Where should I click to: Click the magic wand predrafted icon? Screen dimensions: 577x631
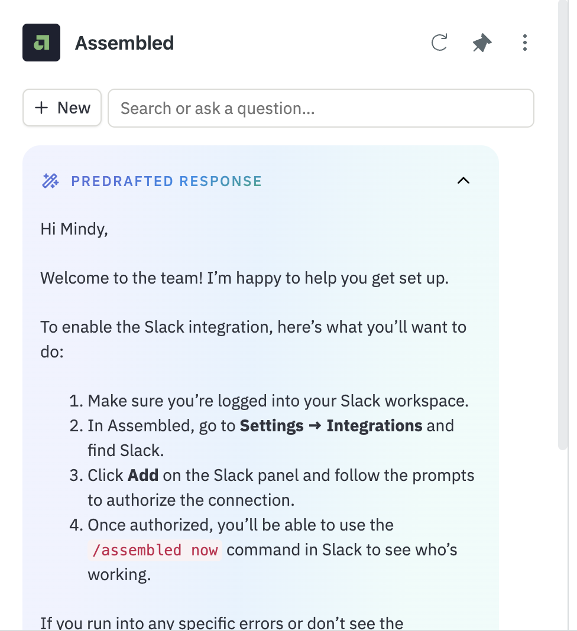click(x=50, y=181)
